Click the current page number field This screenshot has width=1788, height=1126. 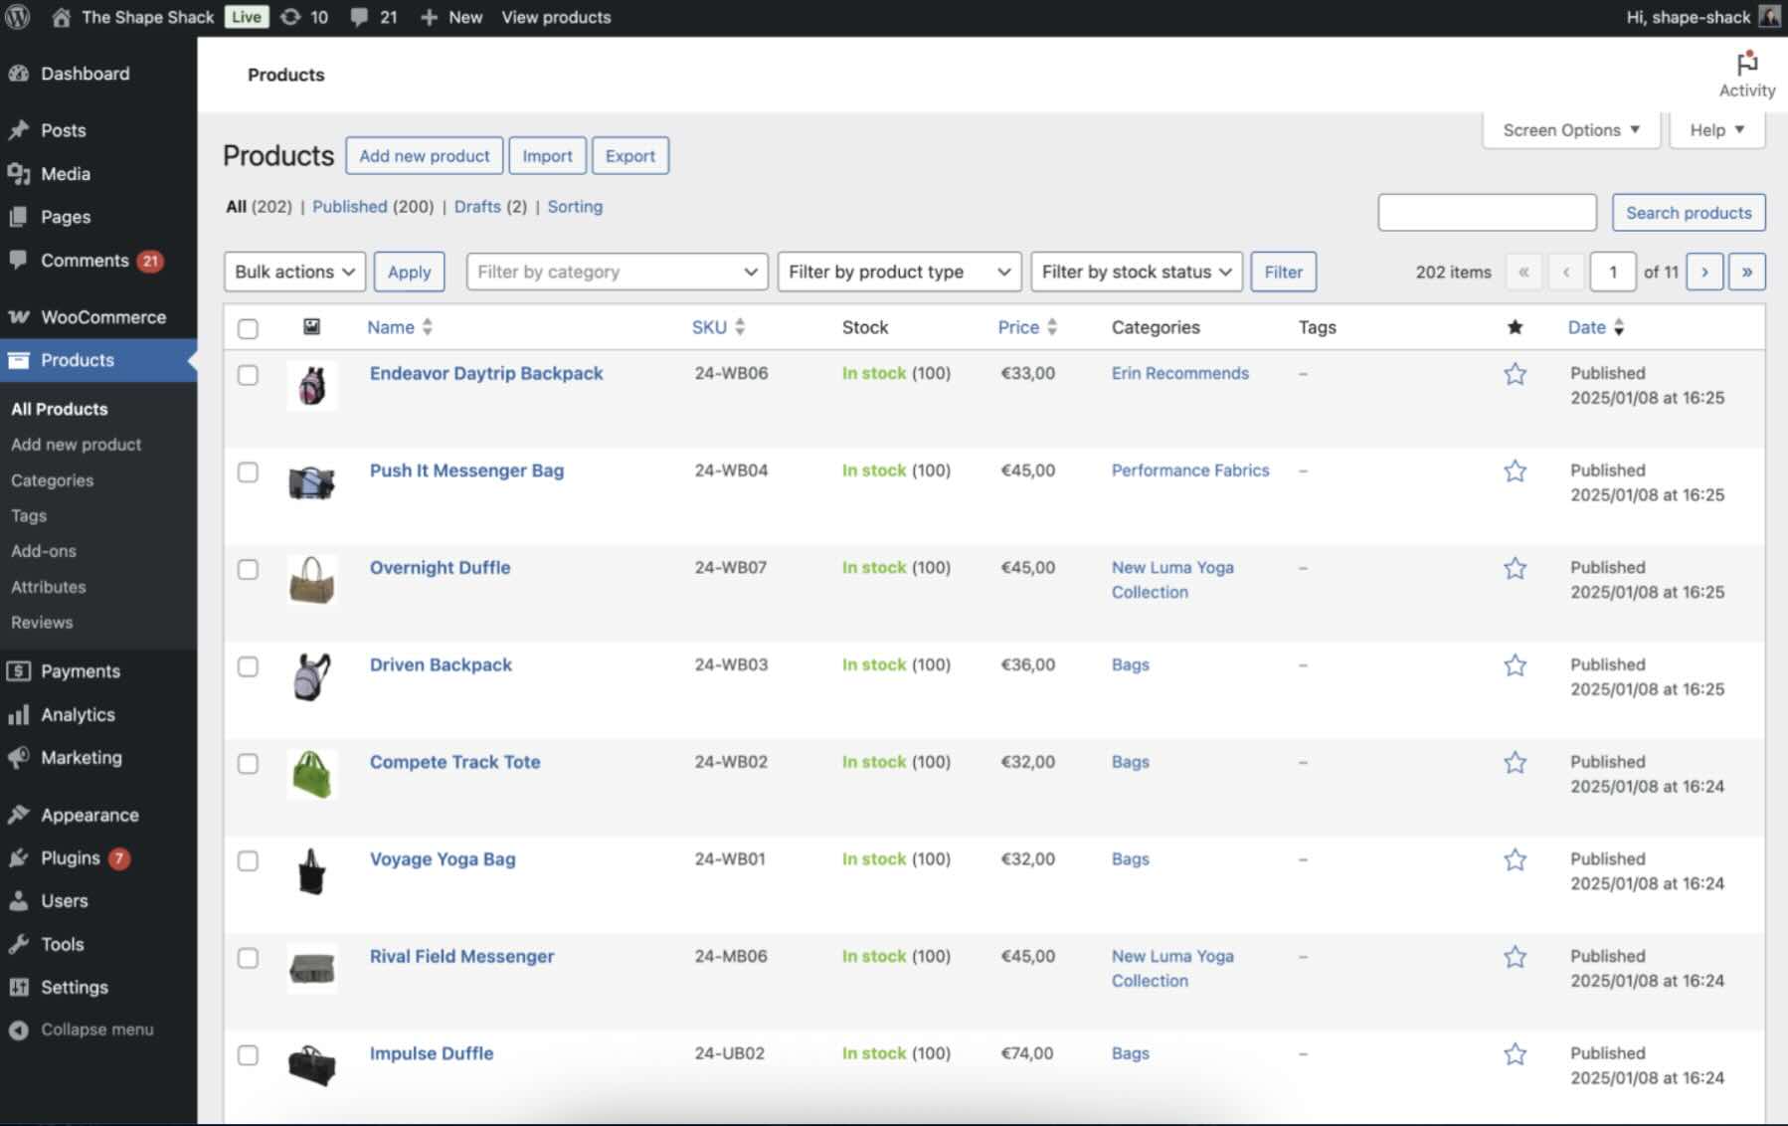(x=1613, y=272)
